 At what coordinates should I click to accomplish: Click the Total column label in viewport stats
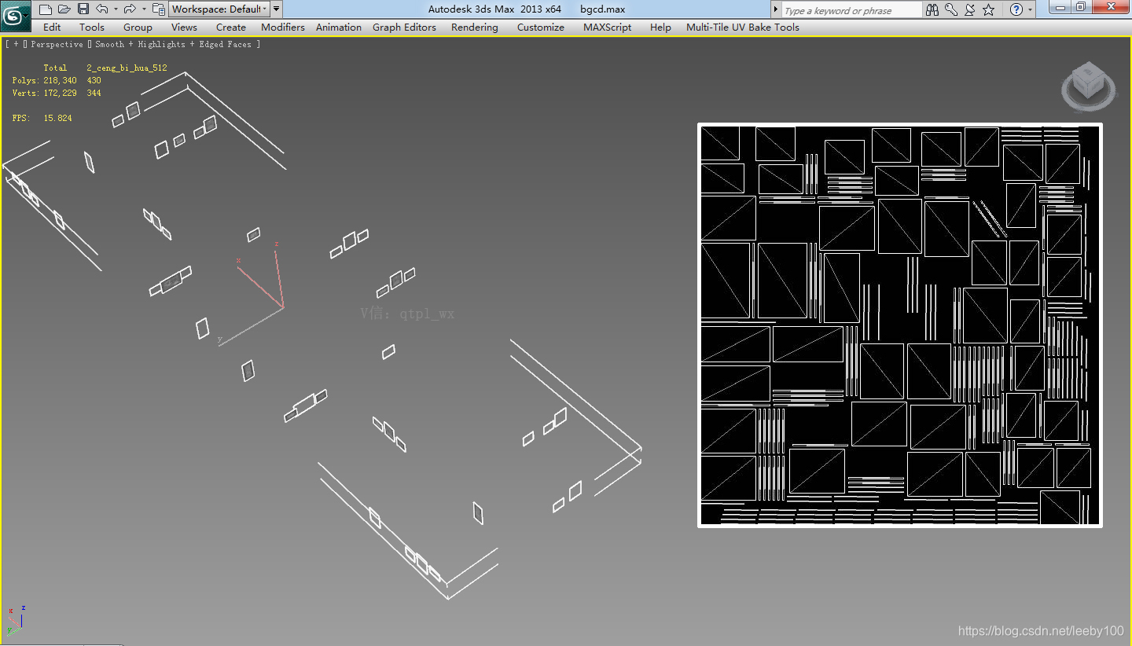coord(55,68)
